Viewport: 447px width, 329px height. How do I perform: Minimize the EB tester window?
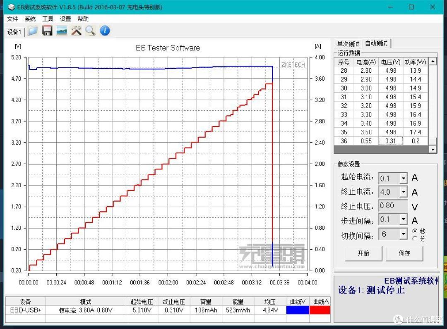click(390, 7)
